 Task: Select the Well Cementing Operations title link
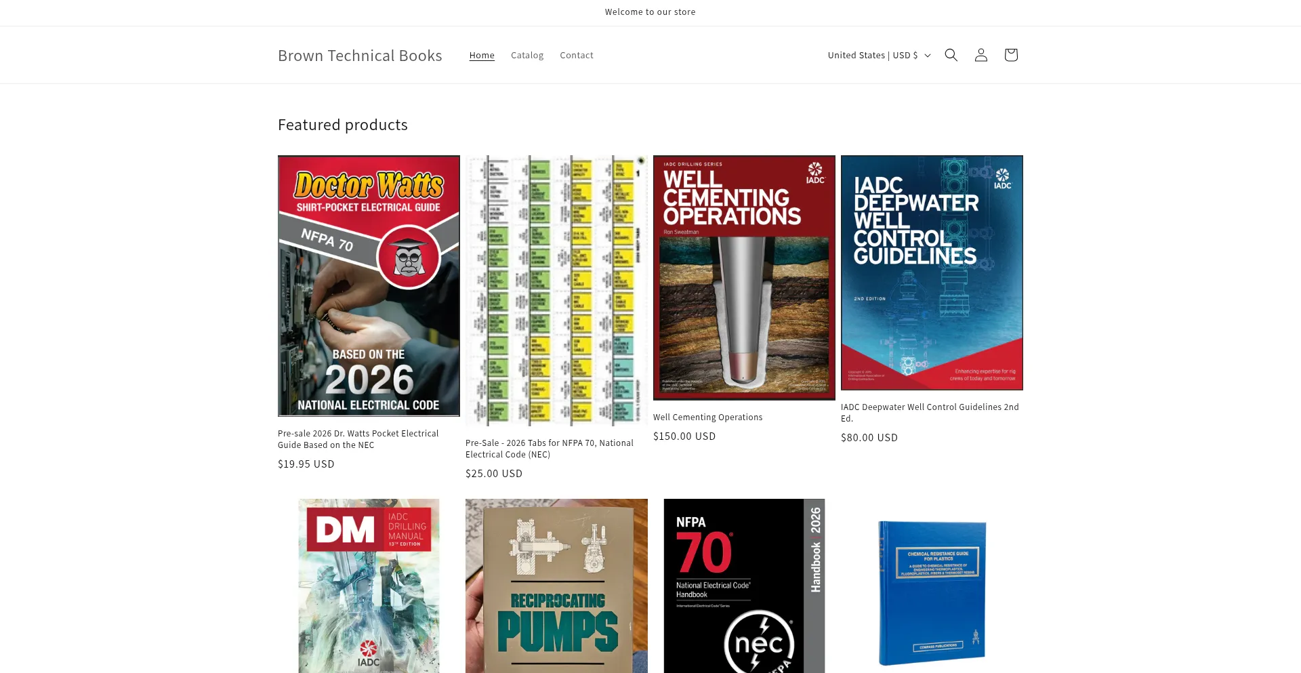point(707,417)
